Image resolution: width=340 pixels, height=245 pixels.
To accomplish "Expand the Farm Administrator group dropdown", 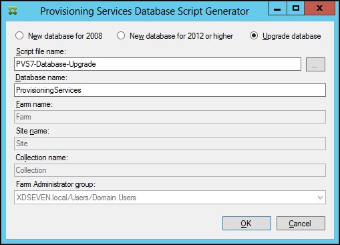I will pos(320,198).
